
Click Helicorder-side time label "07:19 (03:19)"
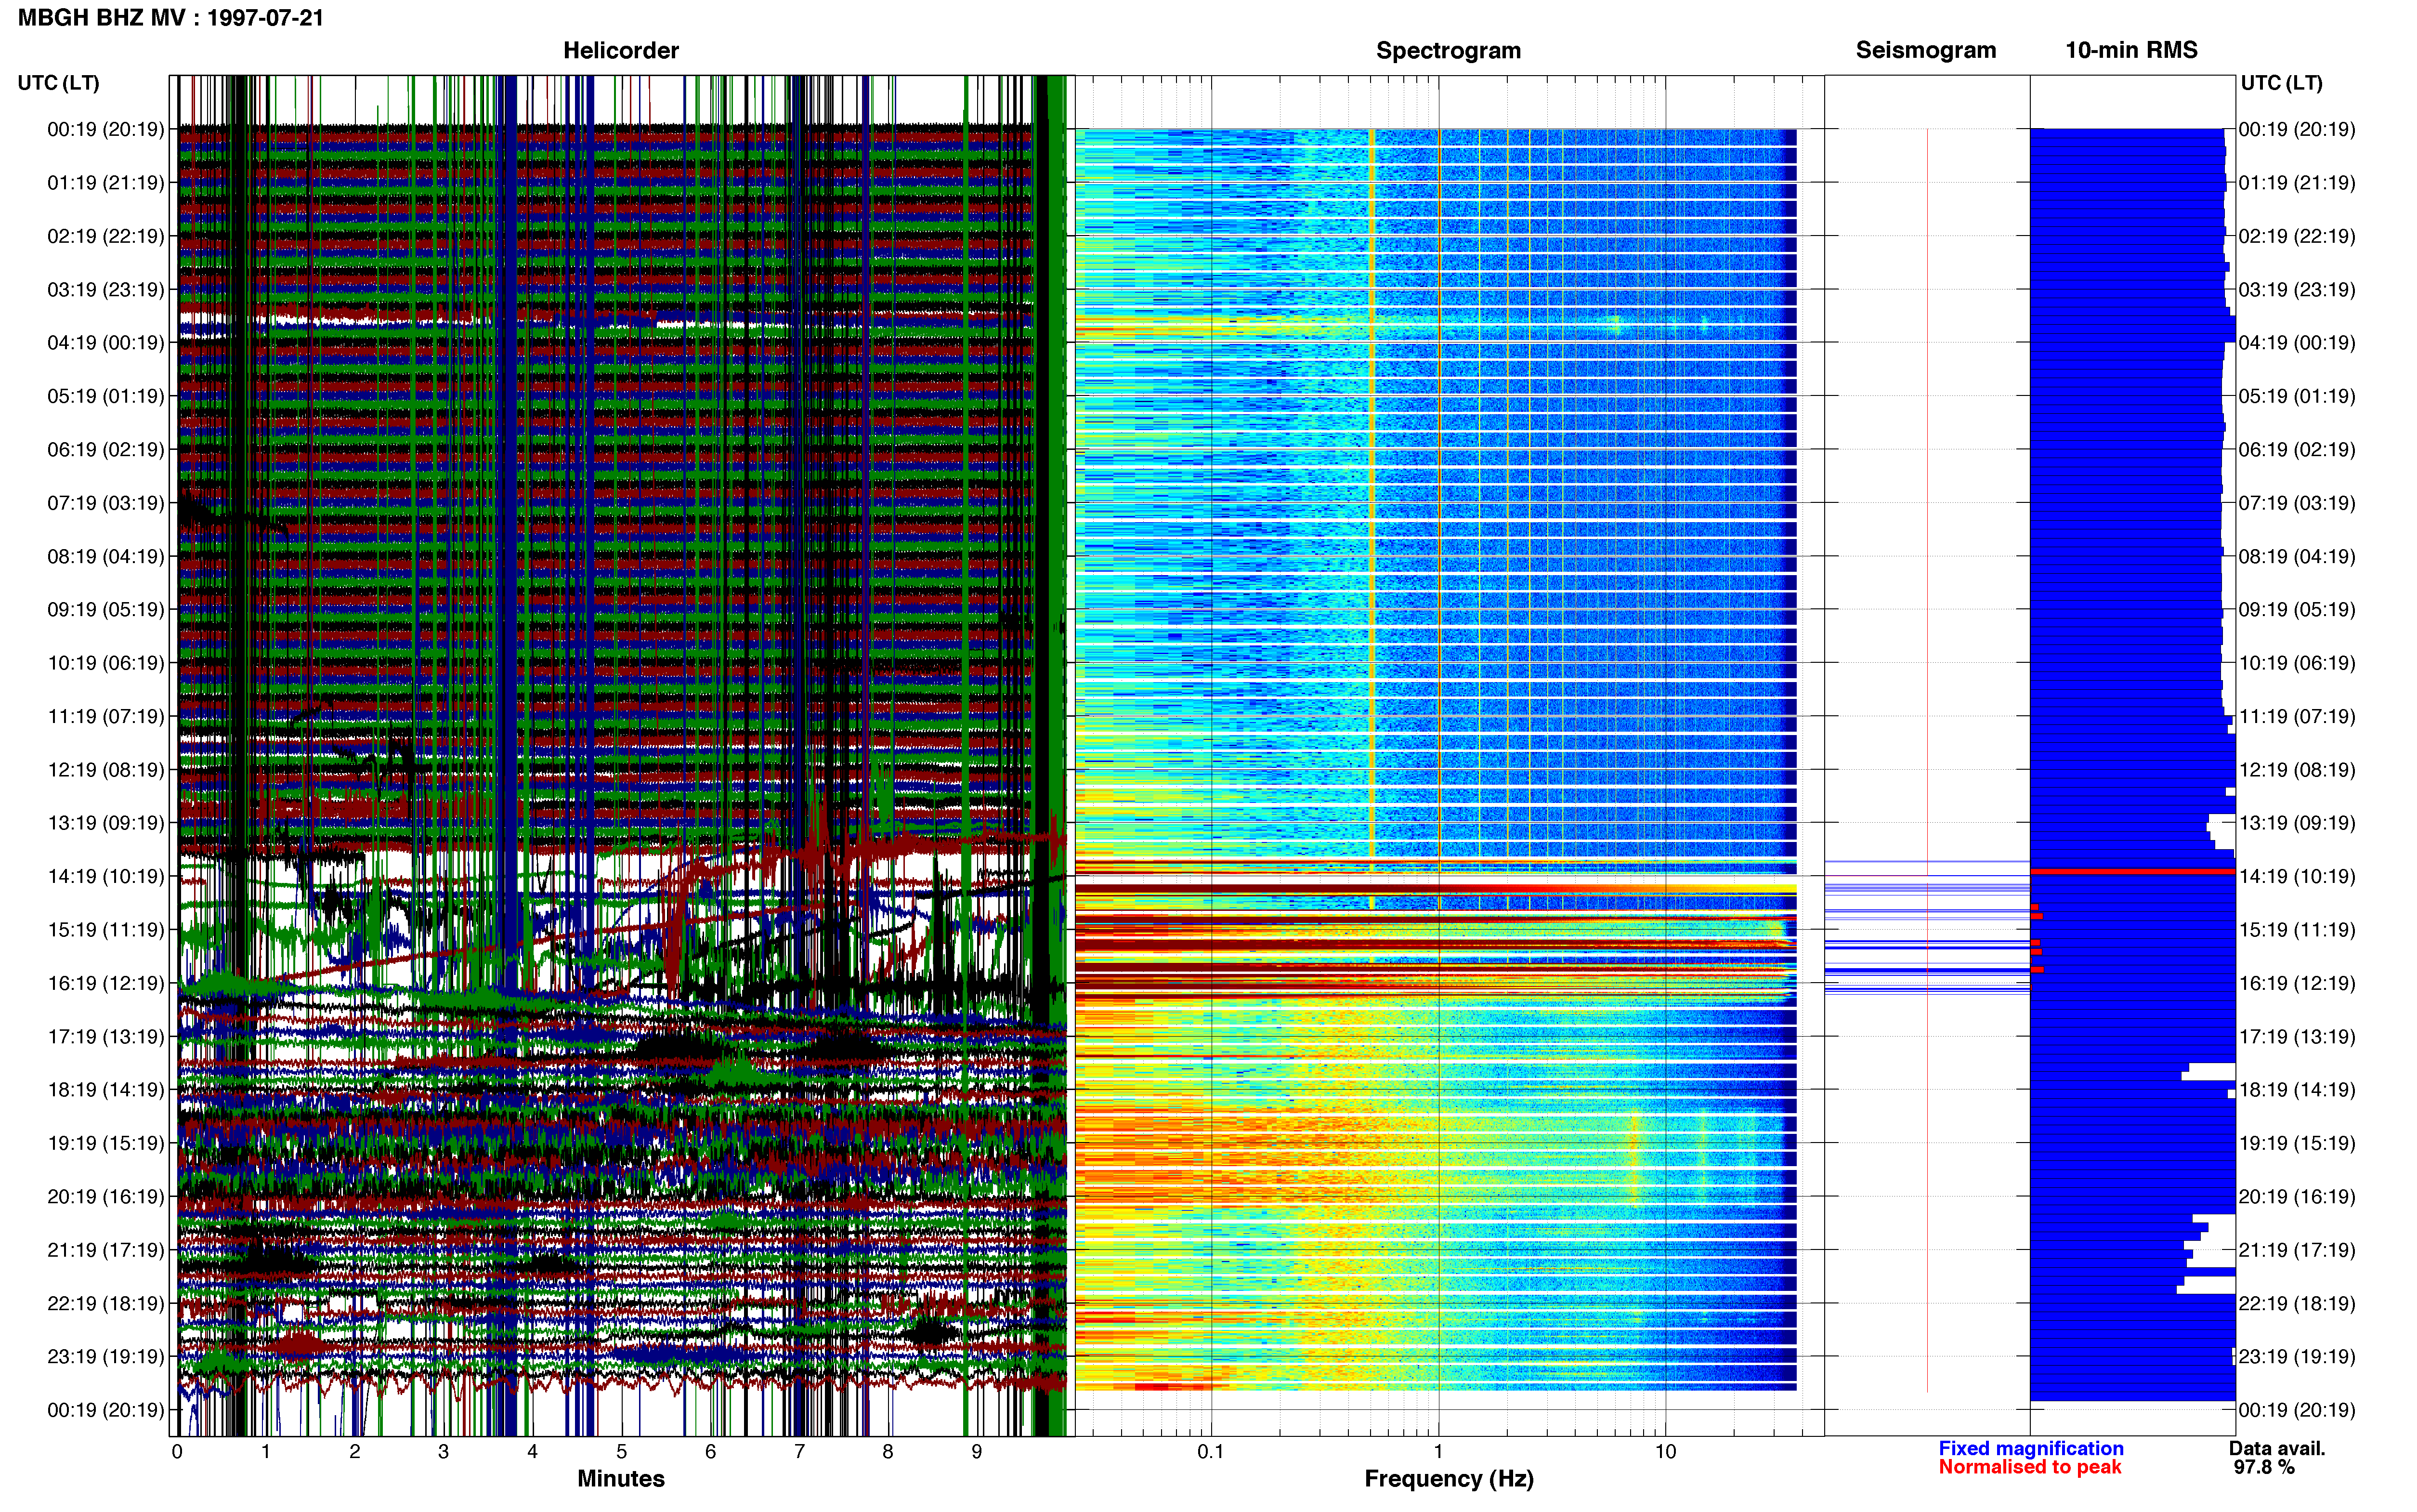tap(106, 503)
